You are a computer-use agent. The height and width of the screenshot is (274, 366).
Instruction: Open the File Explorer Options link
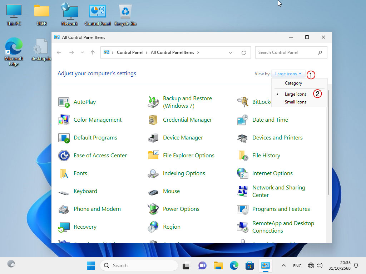pos(188,156)
